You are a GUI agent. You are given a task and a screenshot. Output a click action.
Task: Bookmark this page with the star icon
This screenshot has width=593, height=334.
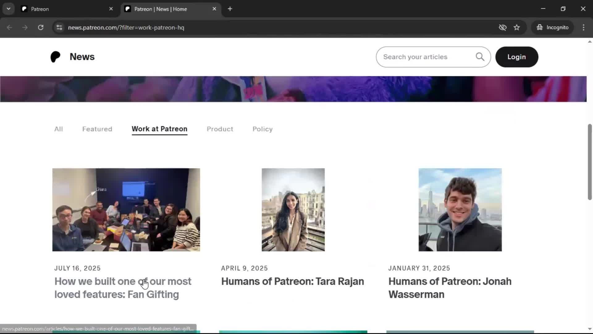[517, 28]
